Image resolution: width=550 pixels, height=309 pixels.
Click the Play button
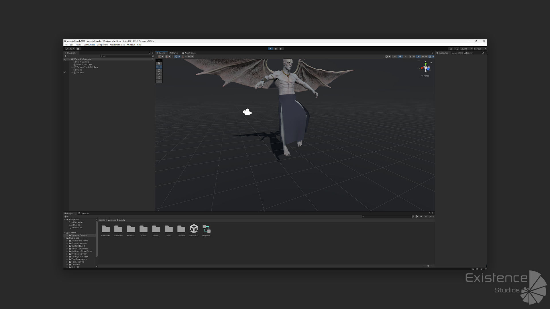(x=270, y=49)
